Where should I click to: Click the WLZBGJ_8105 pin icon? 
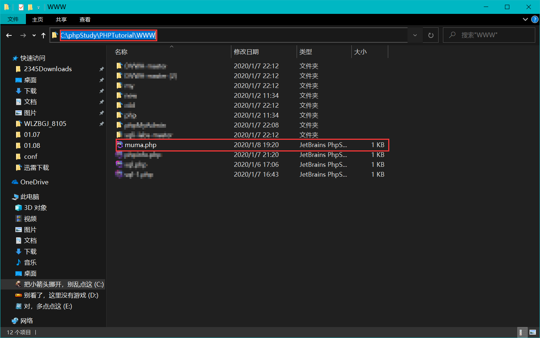click(101, 124)
